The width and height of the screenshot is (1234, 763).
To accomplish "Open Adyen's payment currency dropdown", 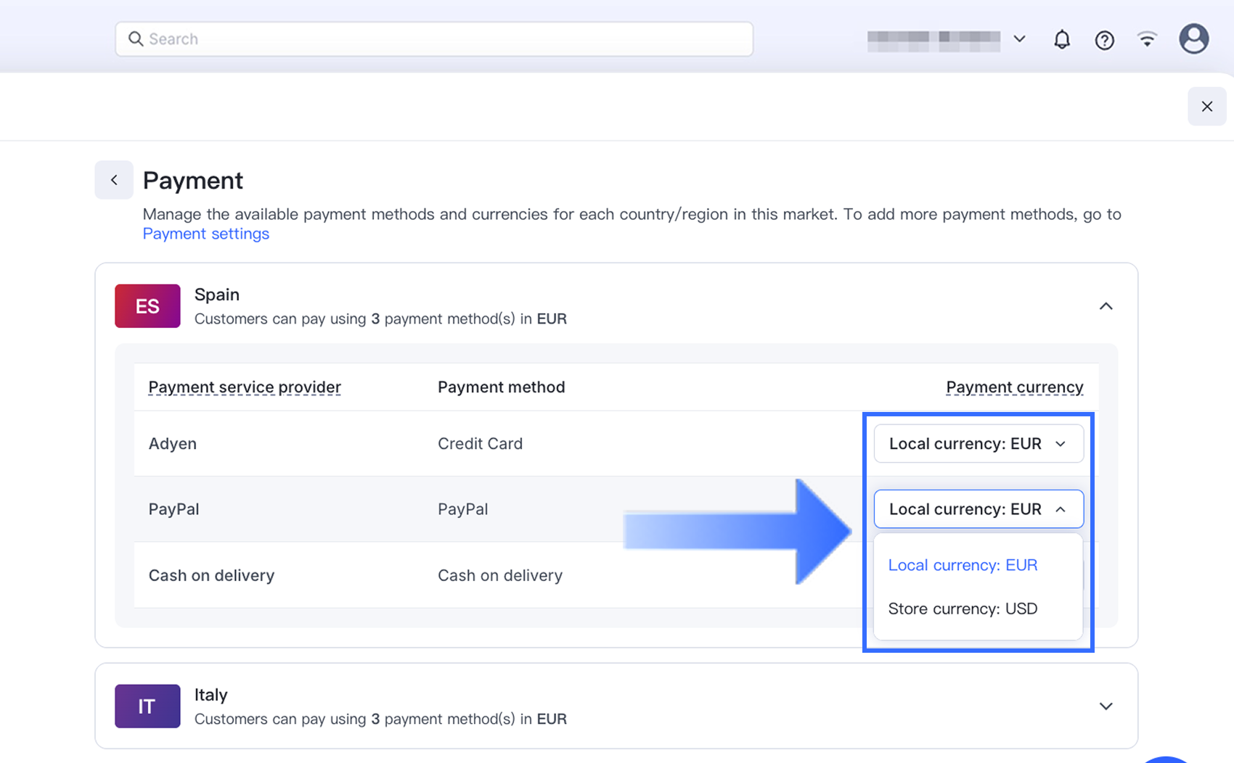I will click(x=978, y=443).
